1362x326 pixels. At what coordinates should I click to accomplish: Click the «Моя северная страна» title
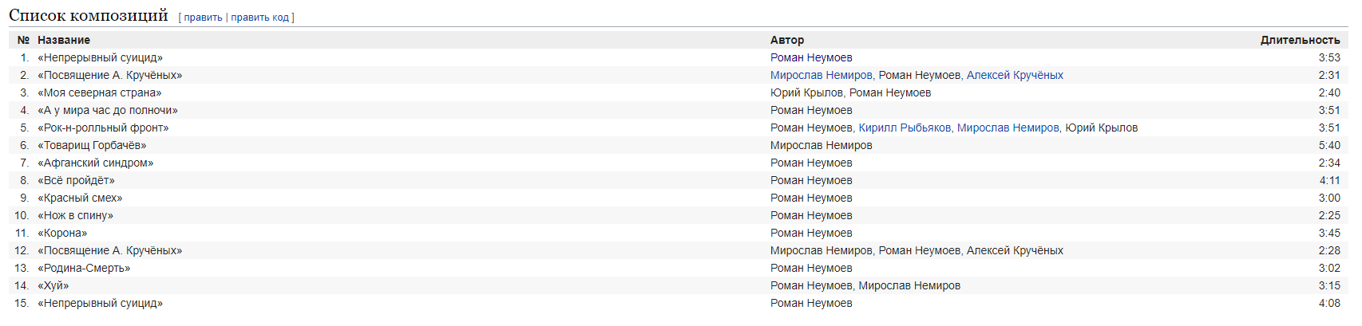(100, 92)
